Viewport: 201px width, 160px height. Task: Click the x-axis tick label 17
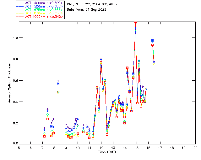[160, 148]
